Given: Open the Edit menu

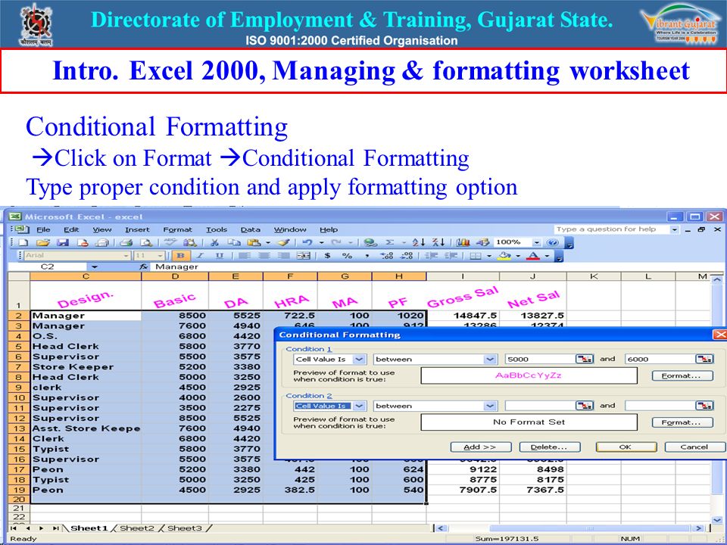Looking at the screenshot, I should 71,229.
